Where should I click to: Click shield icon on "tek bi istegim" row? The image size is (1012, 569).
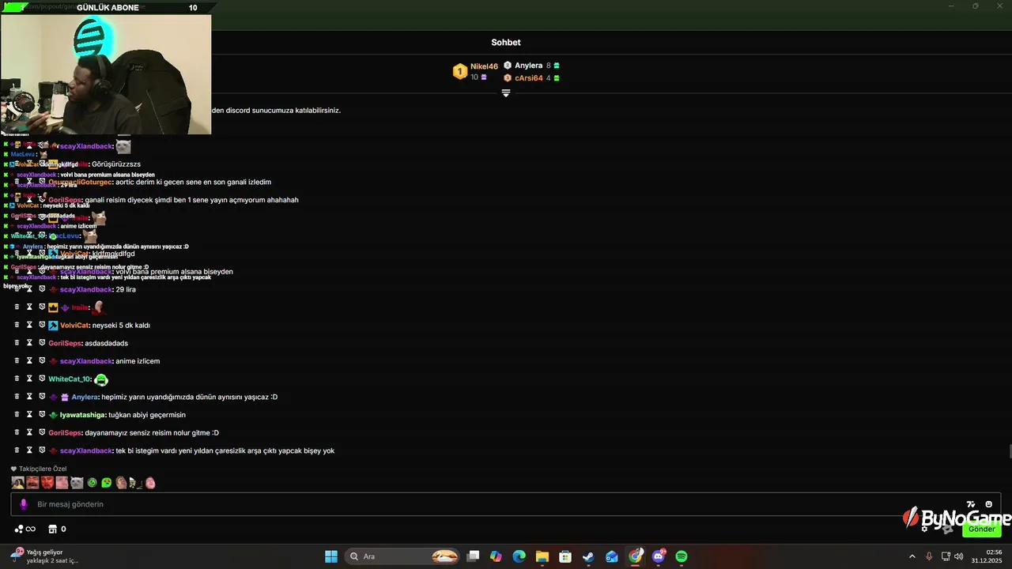[x=42, y=450]
